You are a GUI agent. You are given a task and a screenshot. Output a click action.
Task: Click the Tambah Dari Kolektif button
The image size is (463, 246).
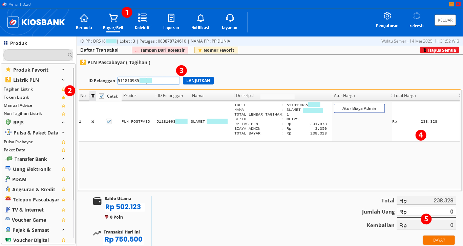[x=160, y=50]
